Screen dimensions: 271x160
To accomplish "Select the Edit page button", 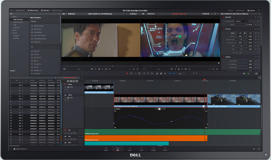I will pos(118,149).
